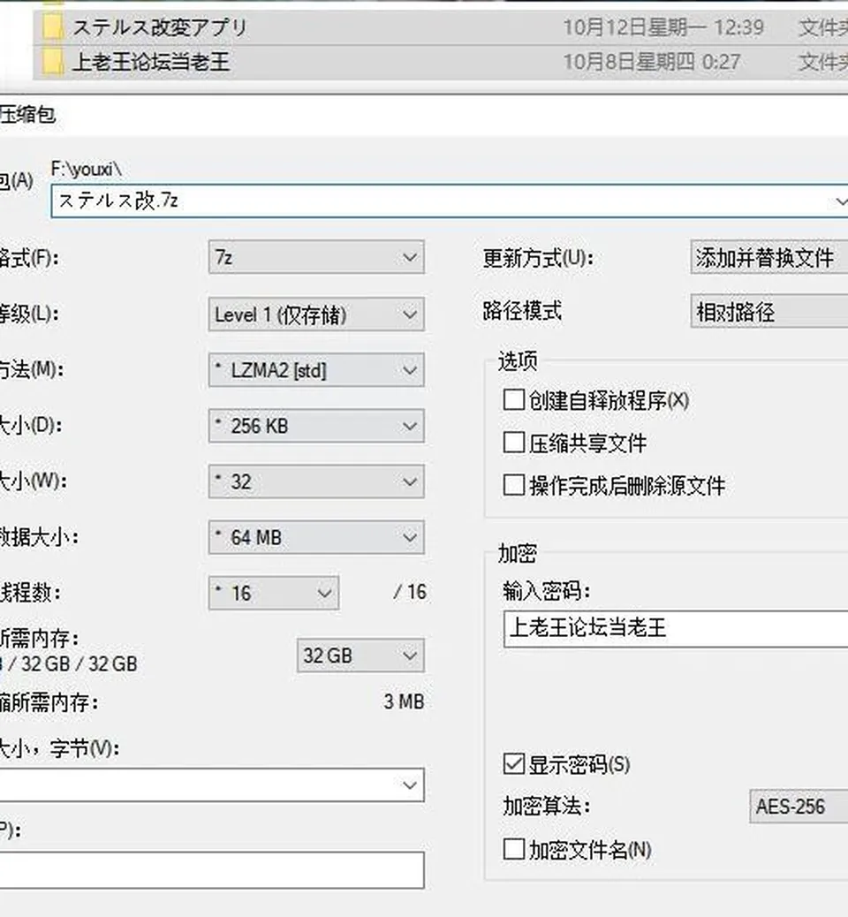
Task: Click the empty parameters input field
Action: pos(212,870)
